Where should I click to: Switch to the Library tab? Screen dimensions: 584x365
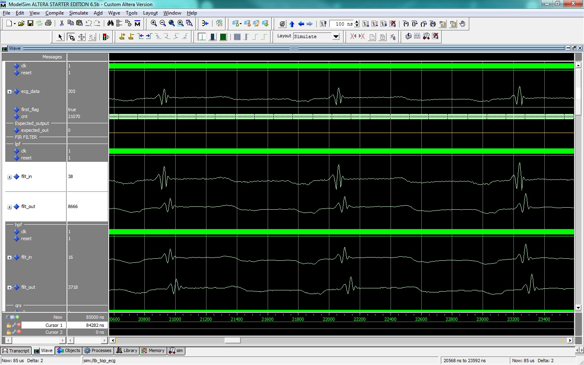127,351
